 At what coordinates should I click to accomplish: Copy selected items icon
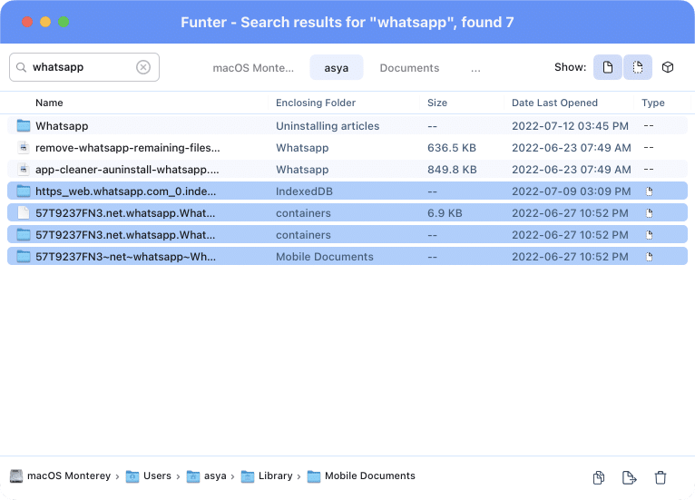[599, 477]
